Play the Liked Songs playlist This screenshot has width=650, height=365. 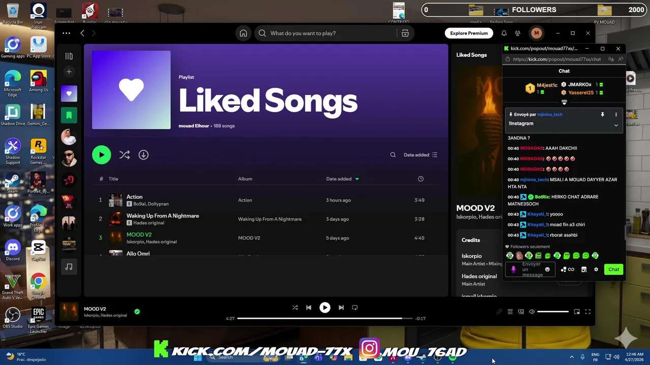pos(102,155)
